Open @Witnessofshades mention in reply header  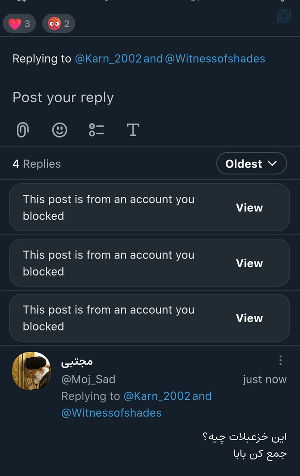tap(215, 59)
